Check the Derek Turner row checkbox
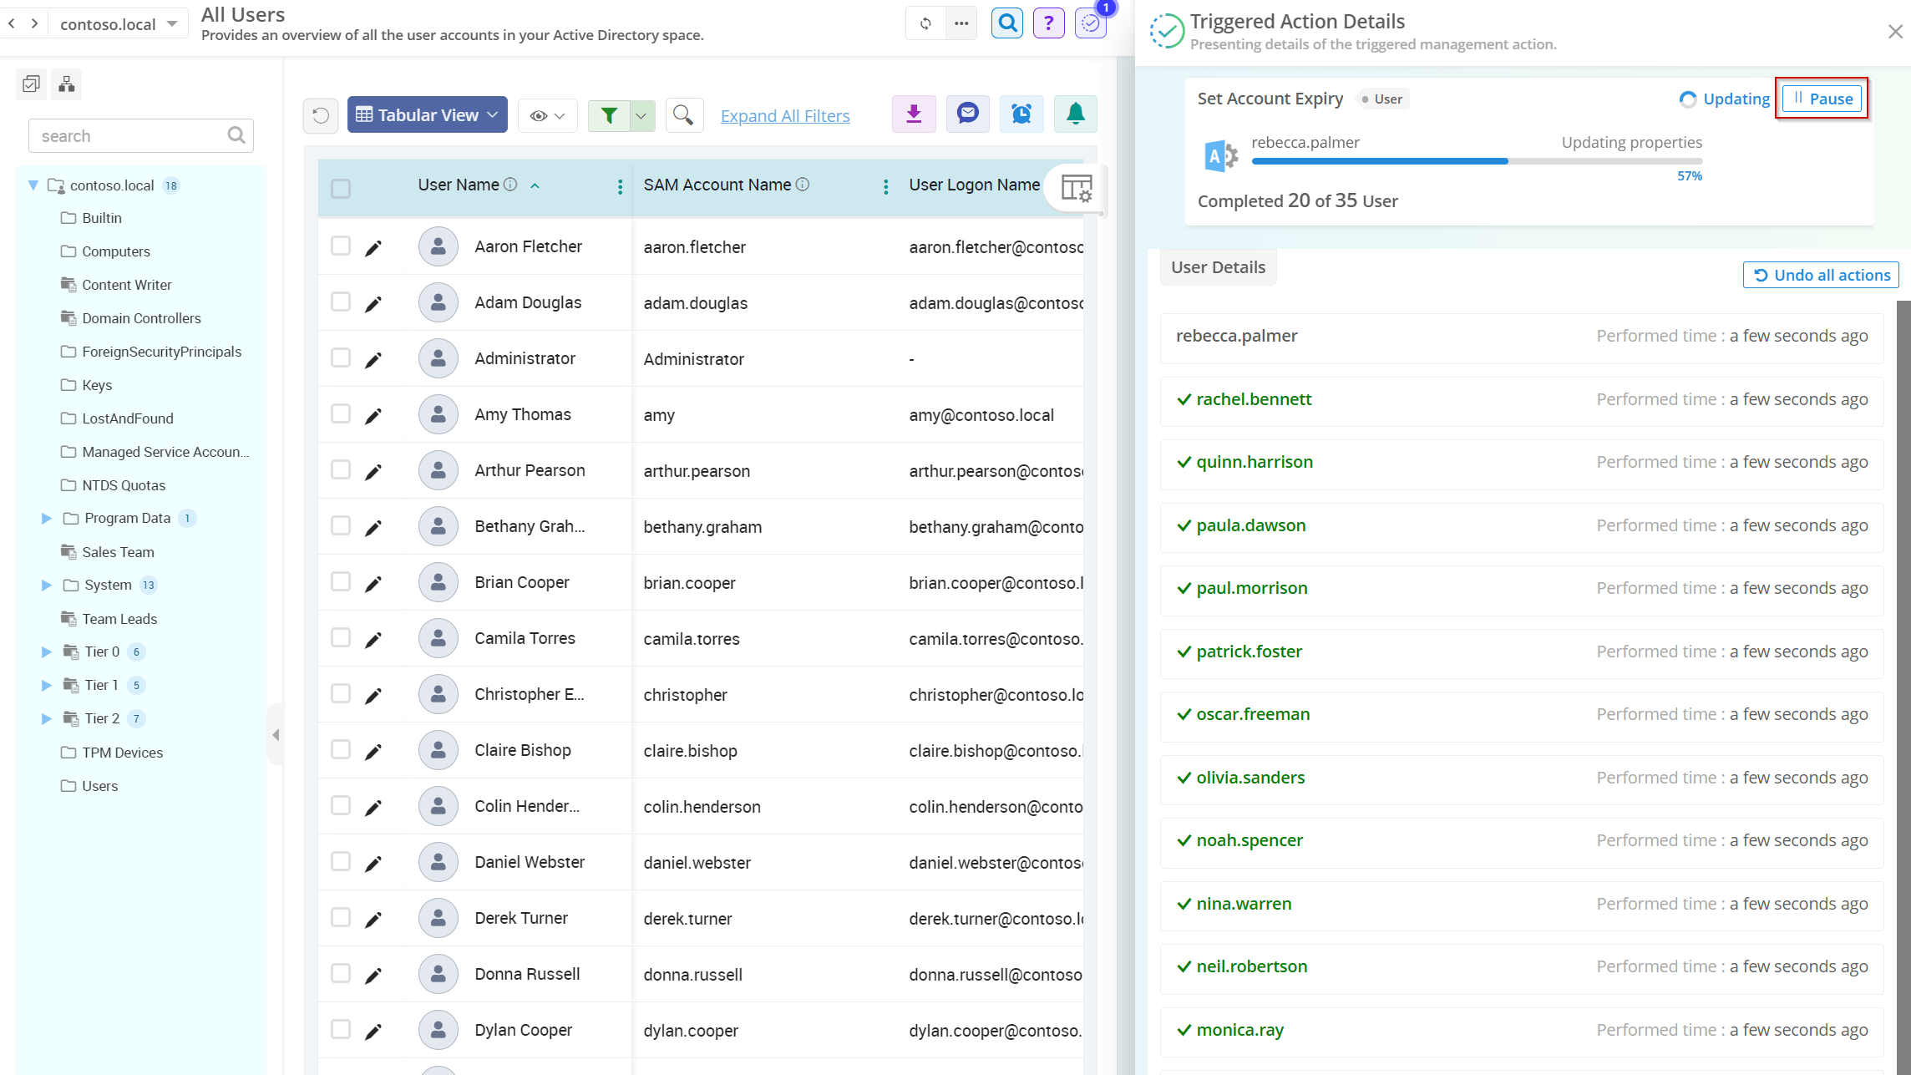This screenshot has width=1911, height=1075. [x=341, y=917]
